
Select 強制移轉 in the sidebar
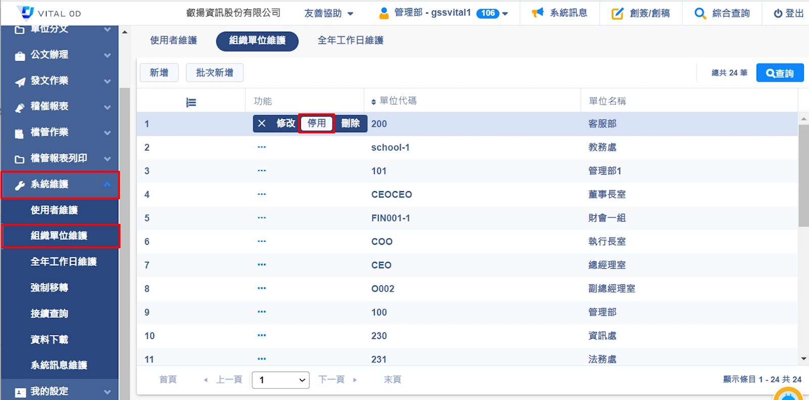(50, 288)
